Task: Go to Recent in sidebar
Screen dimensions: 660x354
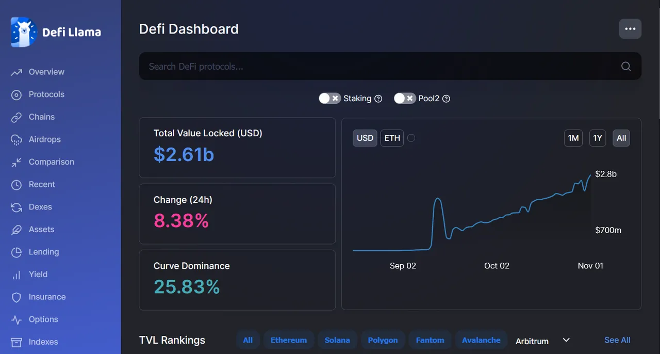Action: coord(42,184)
